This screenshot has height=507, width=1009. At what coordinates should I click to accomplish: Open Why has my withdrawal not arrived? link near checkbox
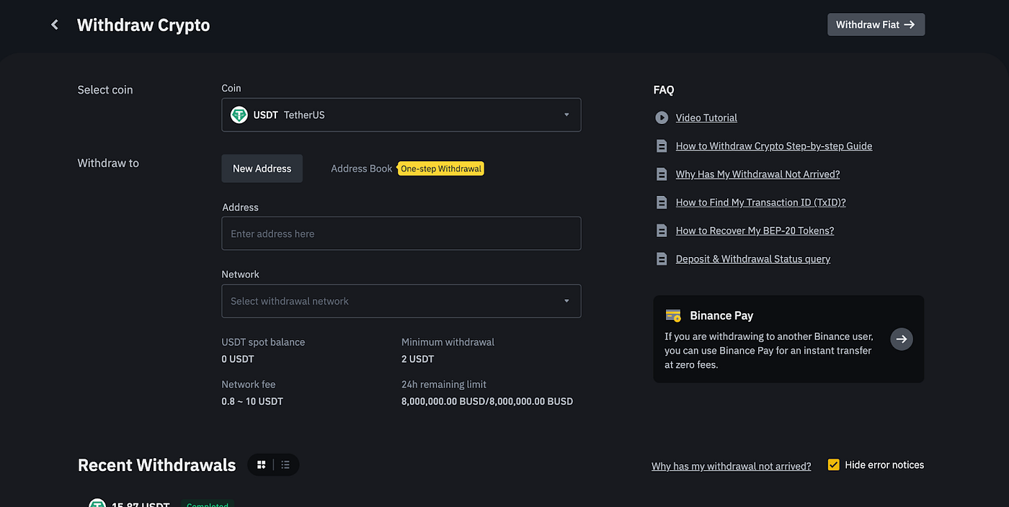pyautogui.click(x=731, y=466)
